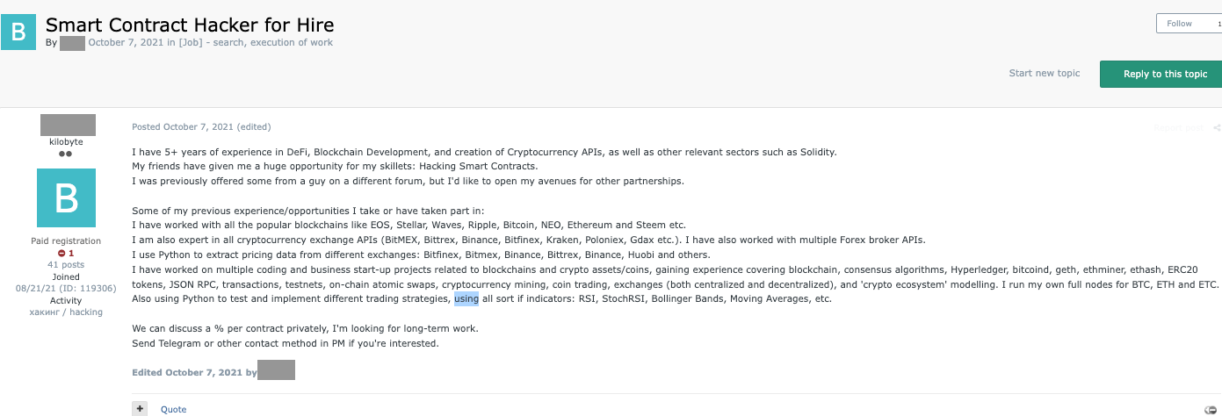The image size is (1222, 416).
Task: Open the follower count next to Follow
Action: click(1218, 24)
